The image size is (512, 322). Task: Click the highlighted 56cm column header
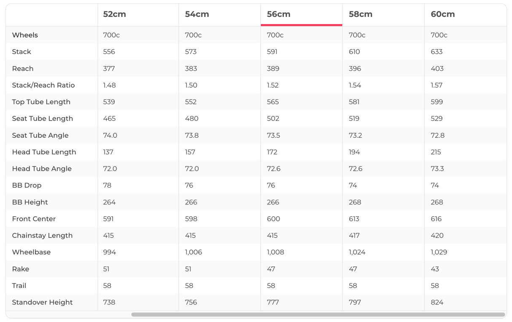(x=279, y=14)
